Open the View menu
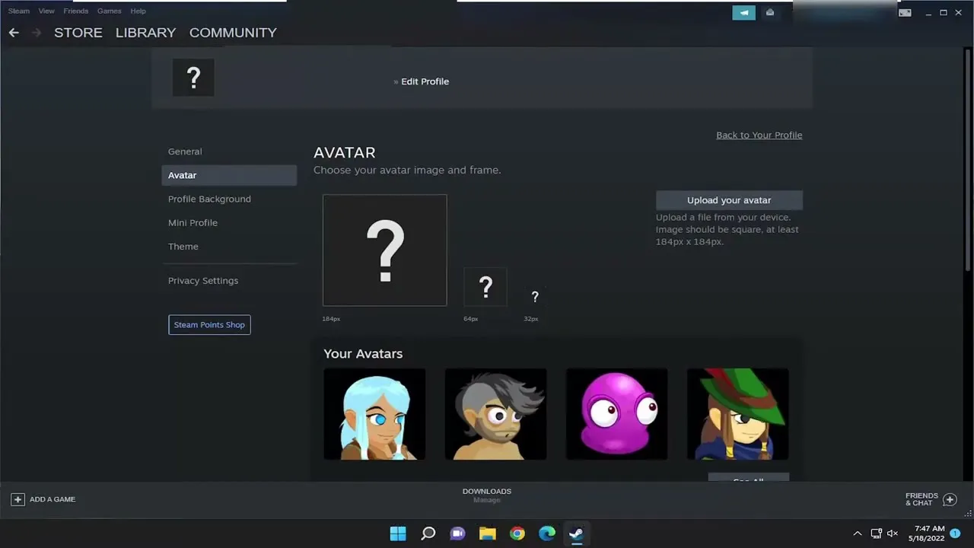974x548 pixels. 46,11
